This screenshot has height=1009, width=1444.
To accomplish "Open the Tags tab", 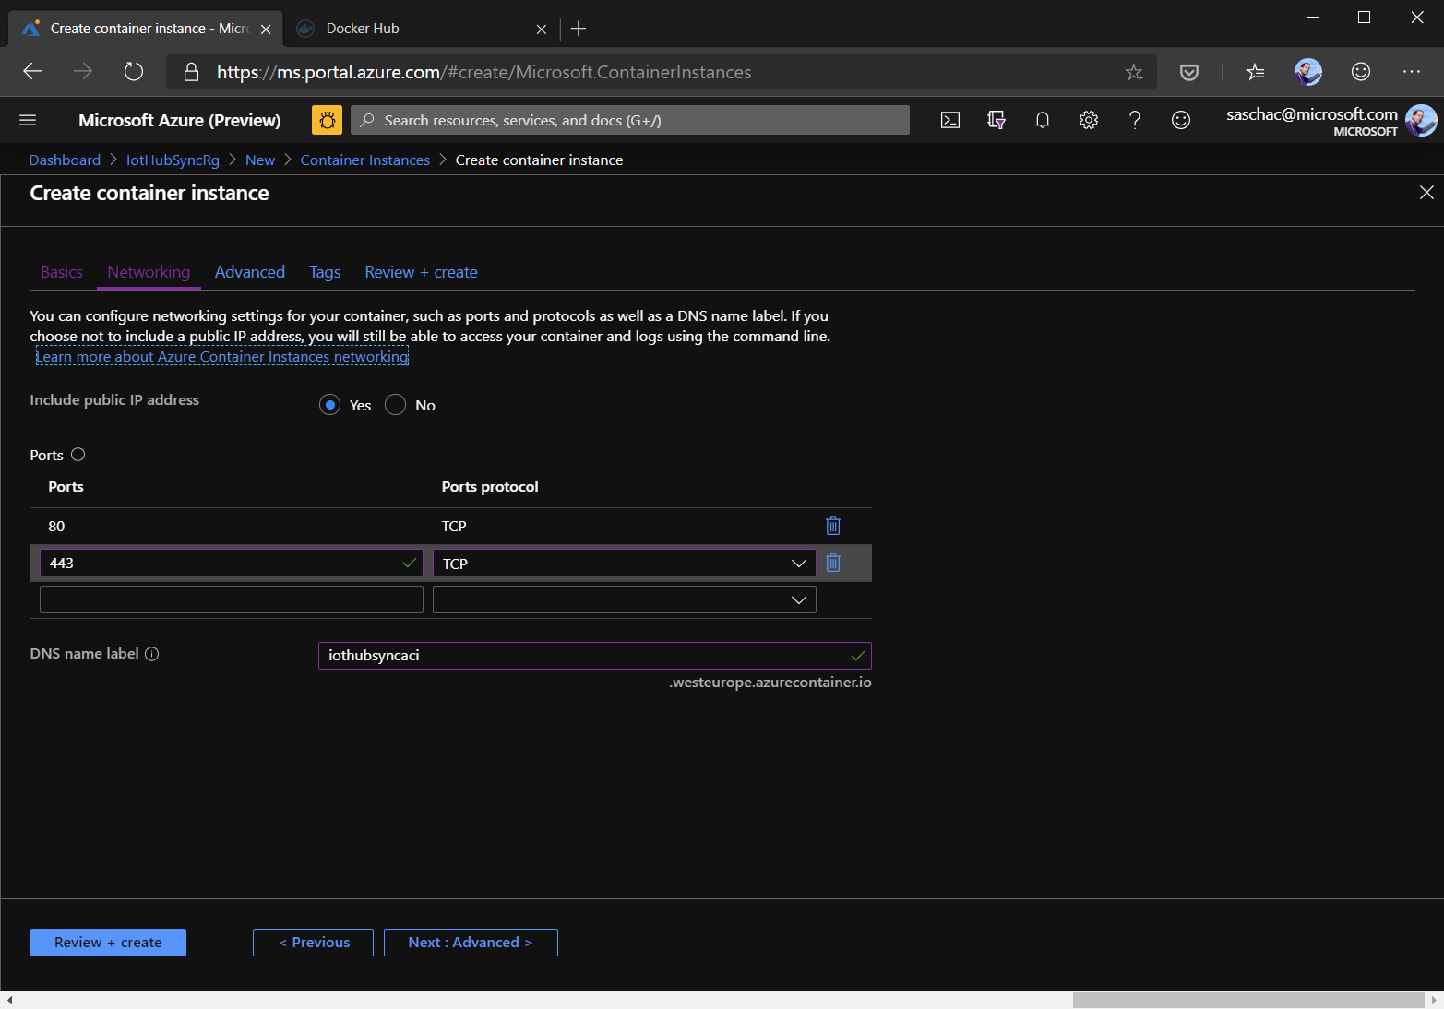I will click(325, 272).
